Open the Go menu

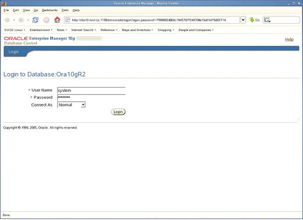point(36,10)
